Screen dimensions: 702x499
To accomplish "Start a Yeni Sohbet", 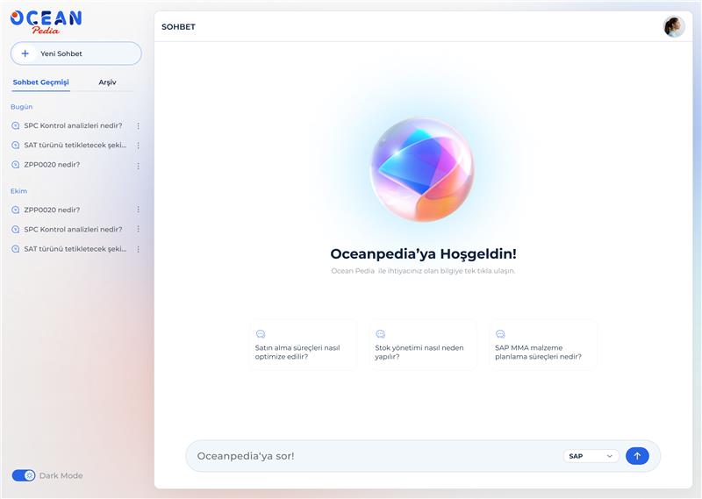I will click(x=76, y=53).
